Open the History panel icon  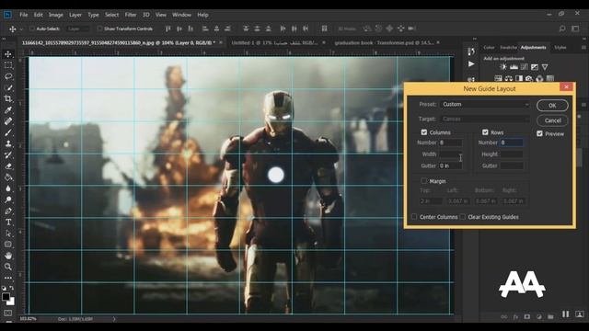pyautogui.click(x=471, y=51)
